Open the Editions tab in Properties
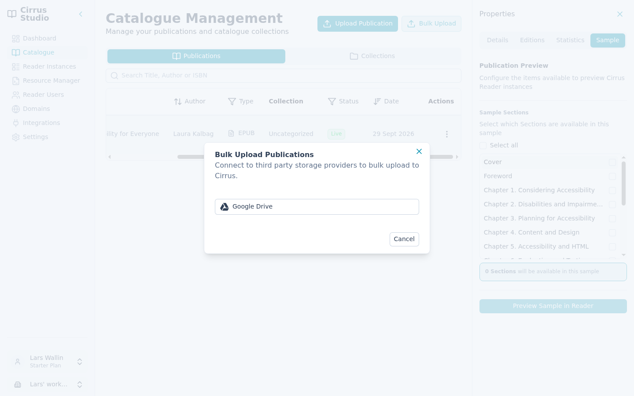The height and width of the screenshot is (396, 634). pos(532,40)
